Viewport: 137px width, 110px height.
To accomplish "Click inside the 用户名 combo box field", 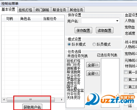I will [100, 21].
